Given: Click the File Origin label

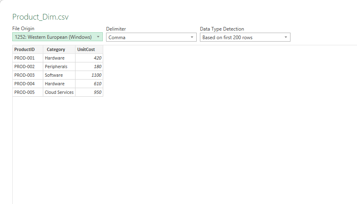Looking at the screenshot, I should (x=23, y=29).
